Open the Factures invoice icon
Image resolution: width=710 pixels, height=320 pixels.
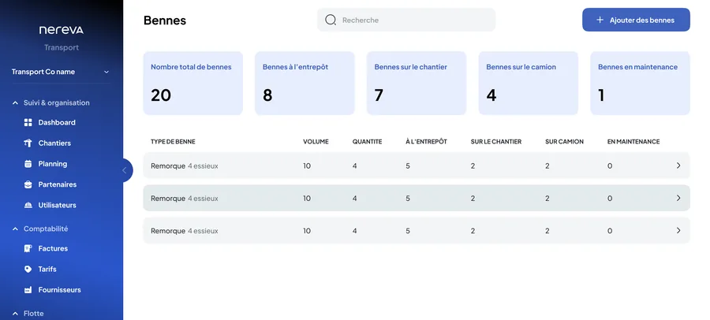pyautogui.click(x=28, y=248)
